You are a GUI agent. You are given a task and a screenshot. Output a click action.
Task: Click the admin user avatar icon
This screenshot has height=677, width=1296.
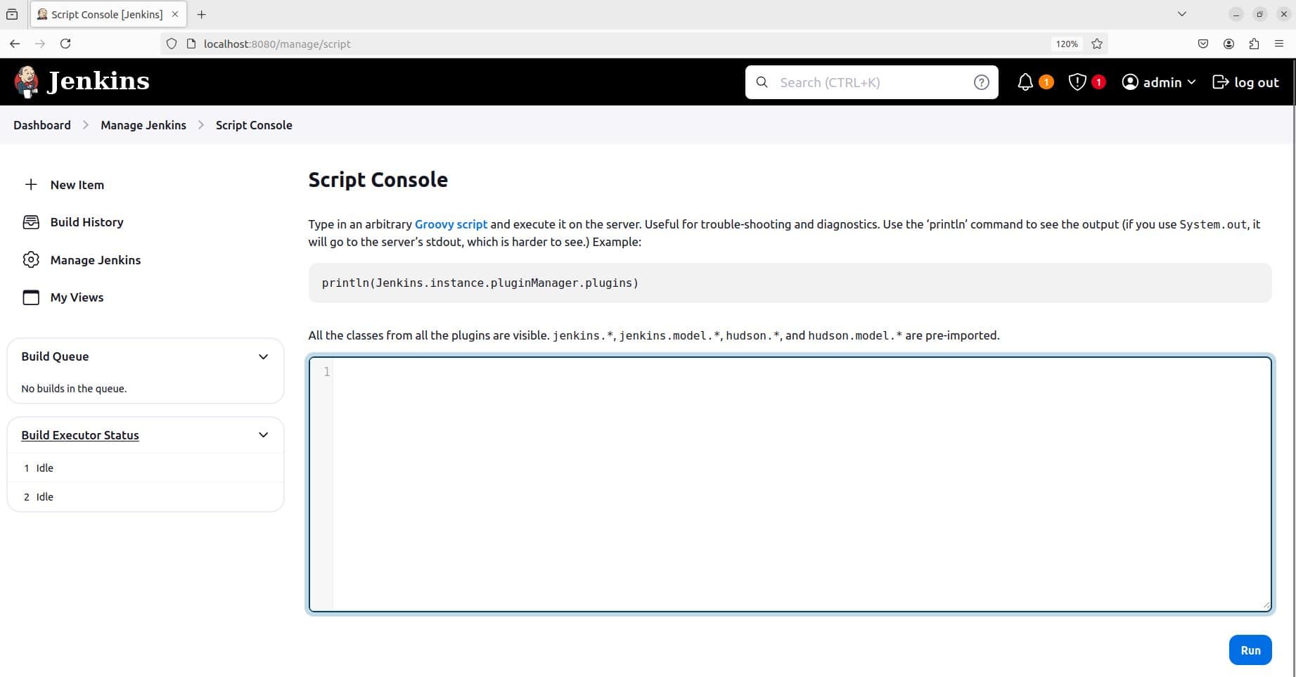coord(1130,82)
